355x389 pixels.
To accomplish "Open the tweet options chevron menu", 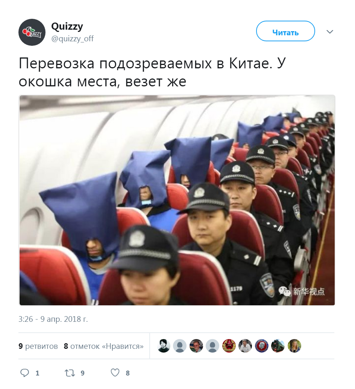I will 330,32.
